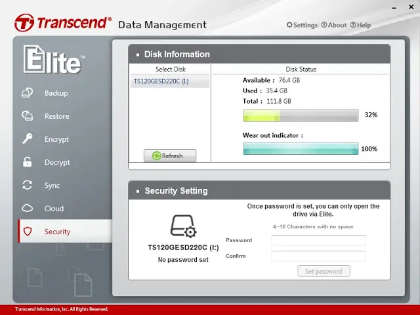This screenshot has height=315, width=420.
Task: Click the Set password button
Action: click(x=324, y=271)
